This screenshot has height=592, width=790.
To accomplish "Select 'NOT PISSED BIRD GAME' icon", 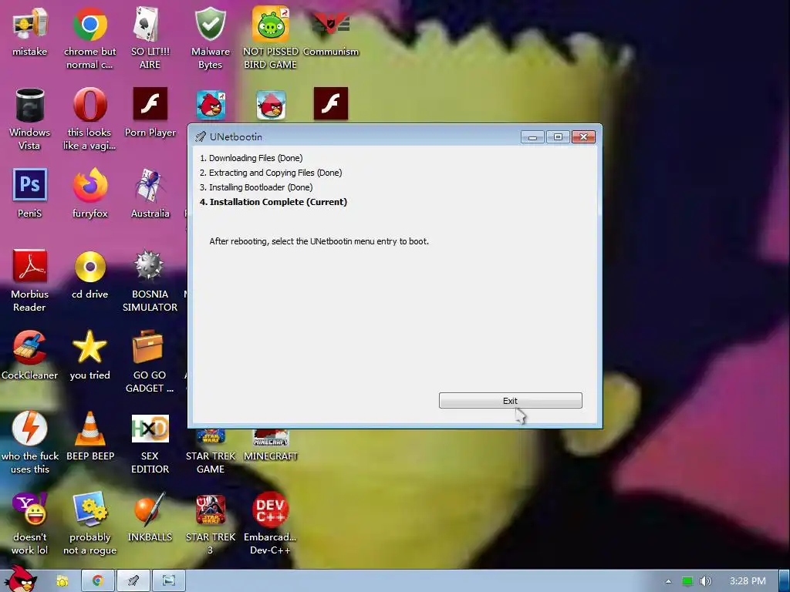I will (271, 39).
